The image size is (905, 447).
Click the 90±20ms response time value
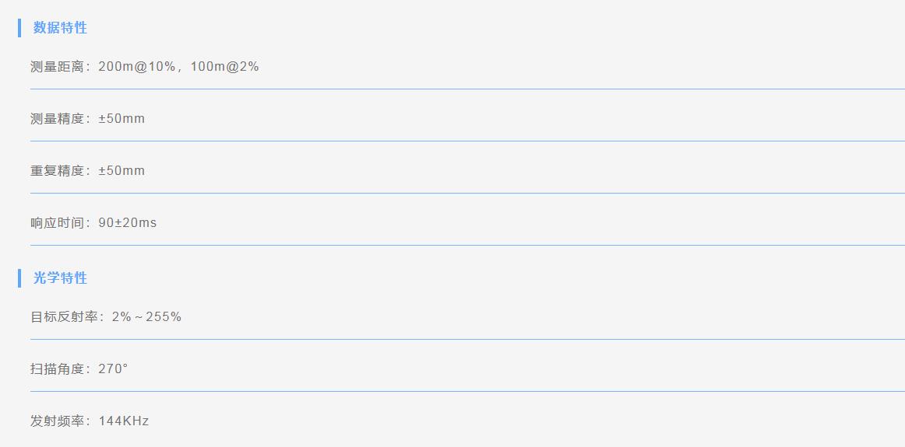pyautogui.click(x=128, y=222)
